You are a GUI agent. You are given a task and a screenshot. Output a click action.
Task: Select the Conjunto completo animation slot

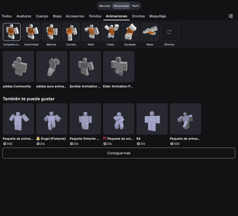point(12,32)
